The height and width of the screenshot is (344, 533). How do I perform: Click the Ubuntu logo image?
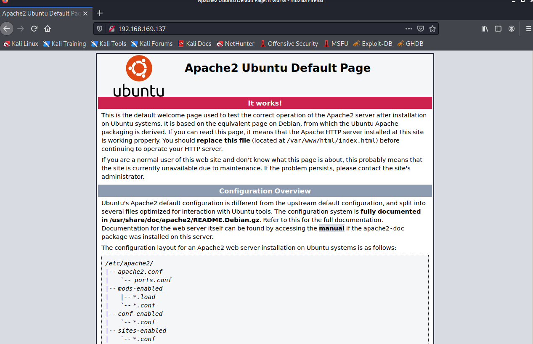pos(138,76)
